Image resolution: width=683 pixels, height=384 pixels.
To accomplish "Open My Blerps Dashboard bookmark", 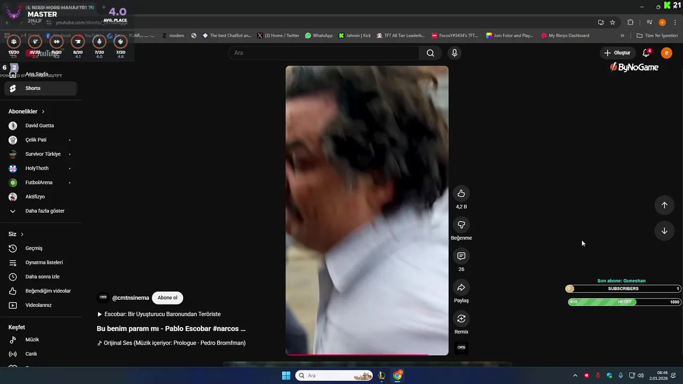I will pyautogui.click(x=565, y=36).
